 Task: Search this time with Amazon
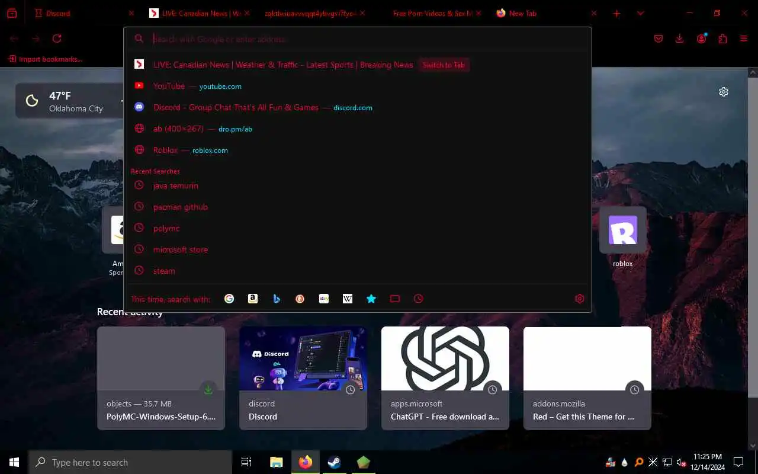[x=253, y=299]
